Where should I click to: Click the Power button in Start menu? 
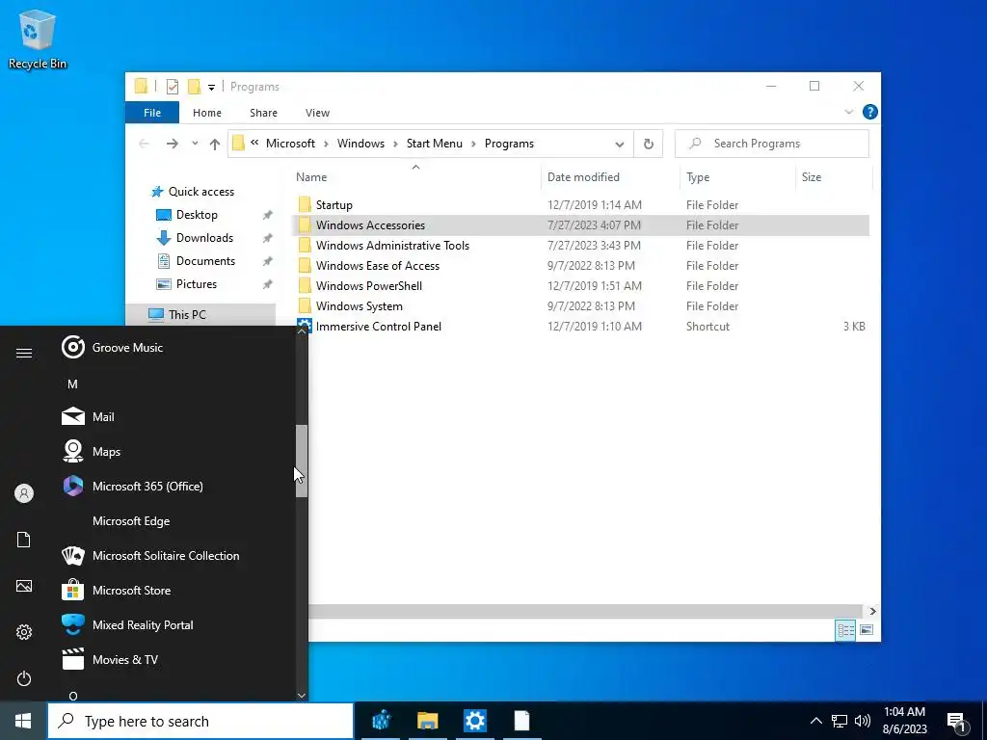(x=24, y=678)
